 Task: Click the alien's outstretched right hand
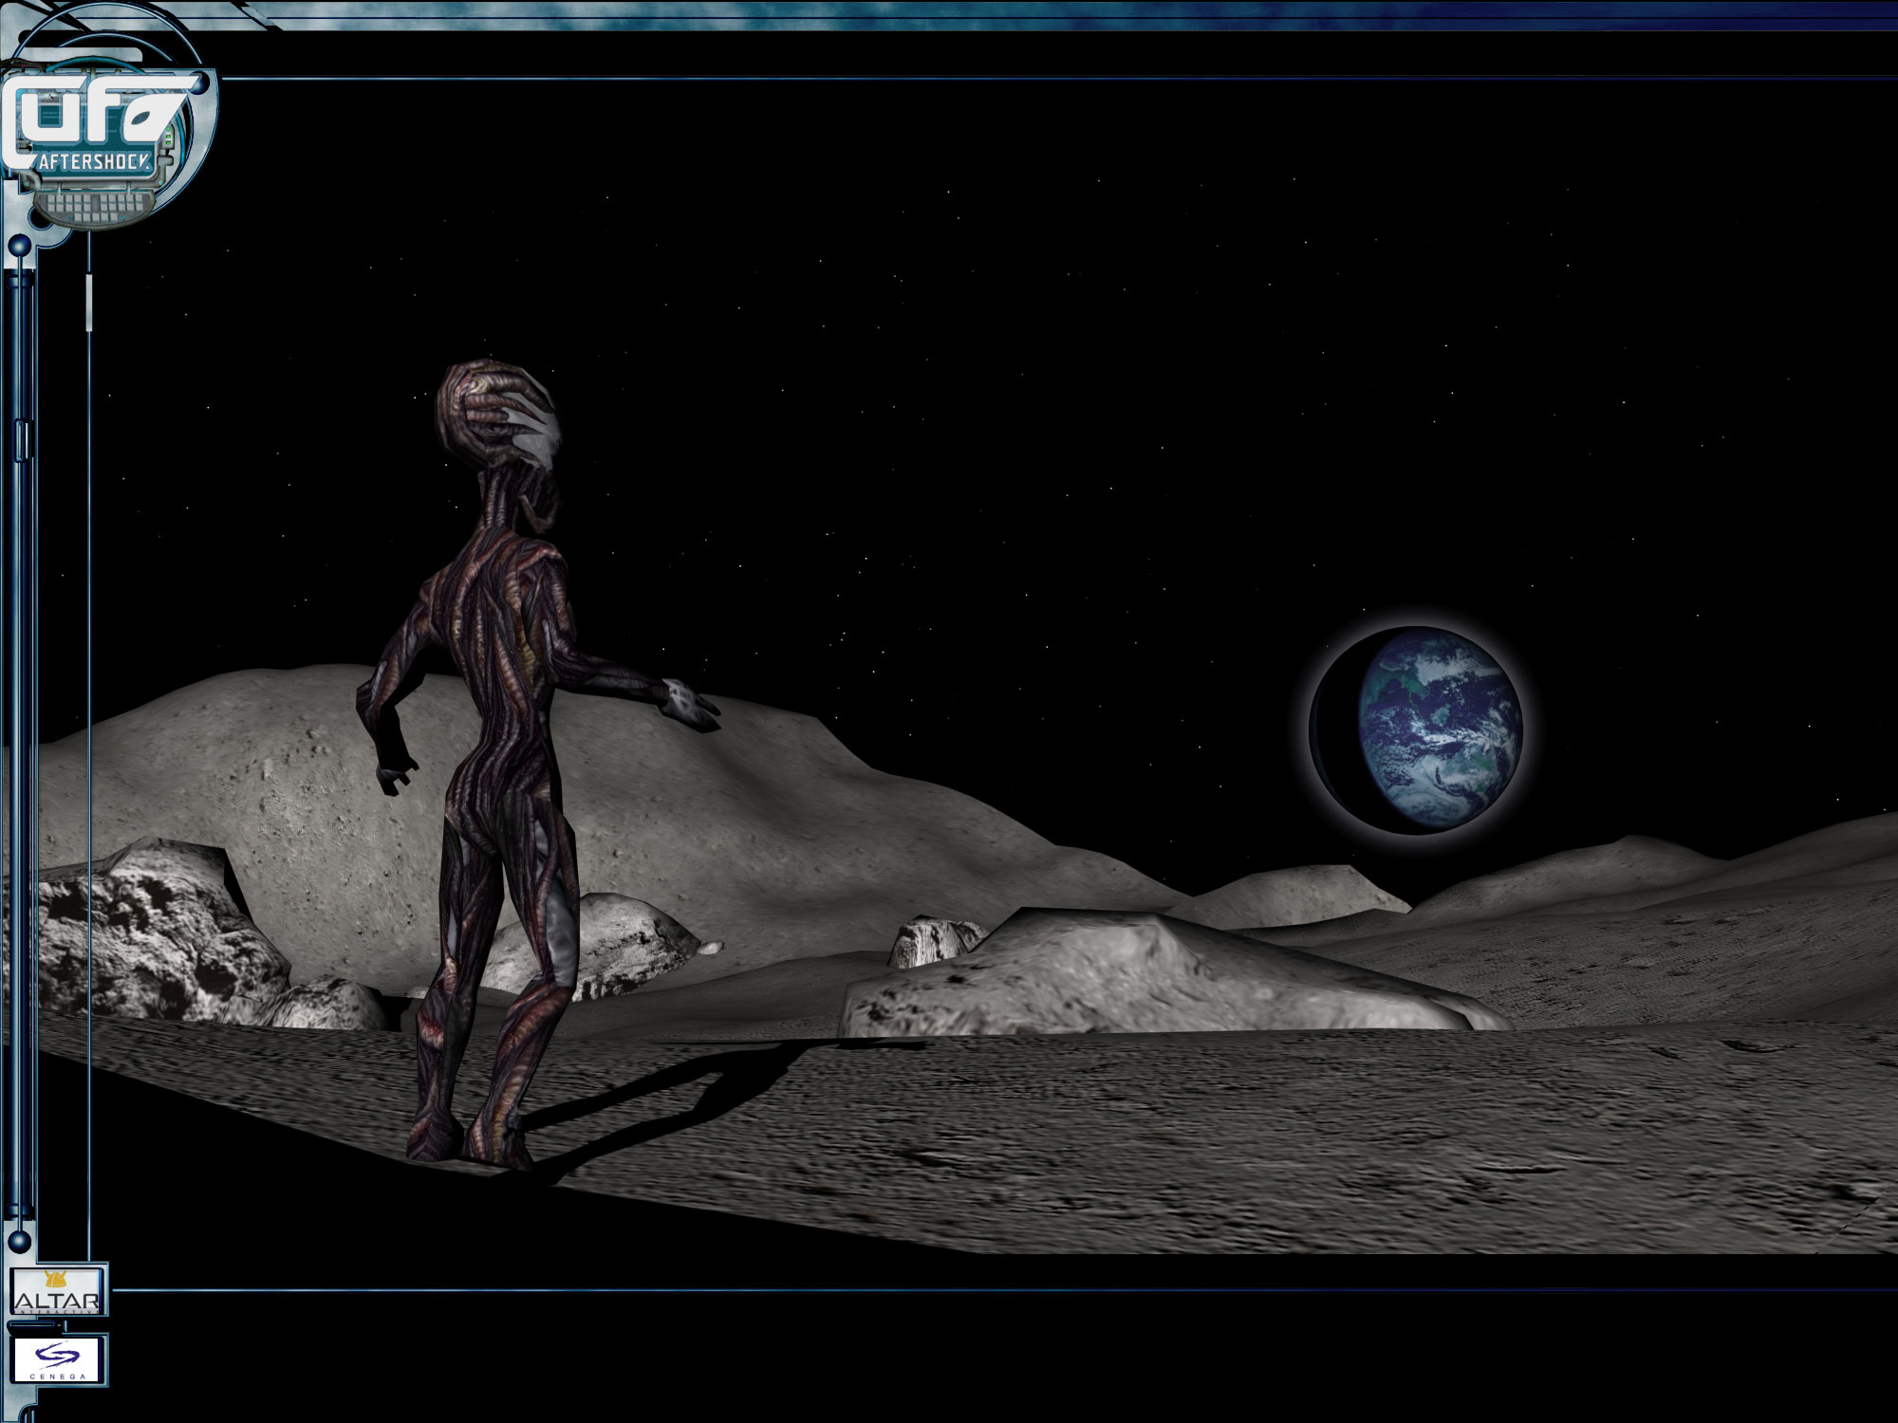[691, 705]
